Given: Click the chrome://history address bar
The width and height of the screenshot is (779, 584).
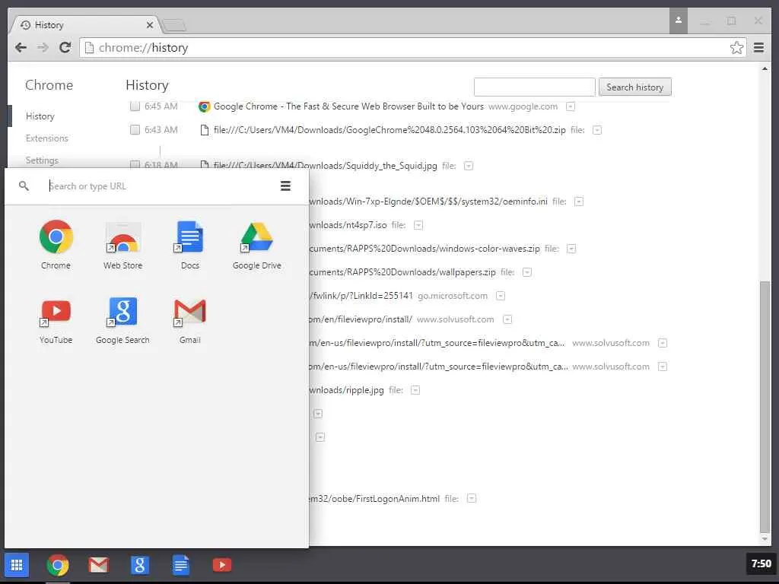Looking at the screenshot, I should coord(412,48).
